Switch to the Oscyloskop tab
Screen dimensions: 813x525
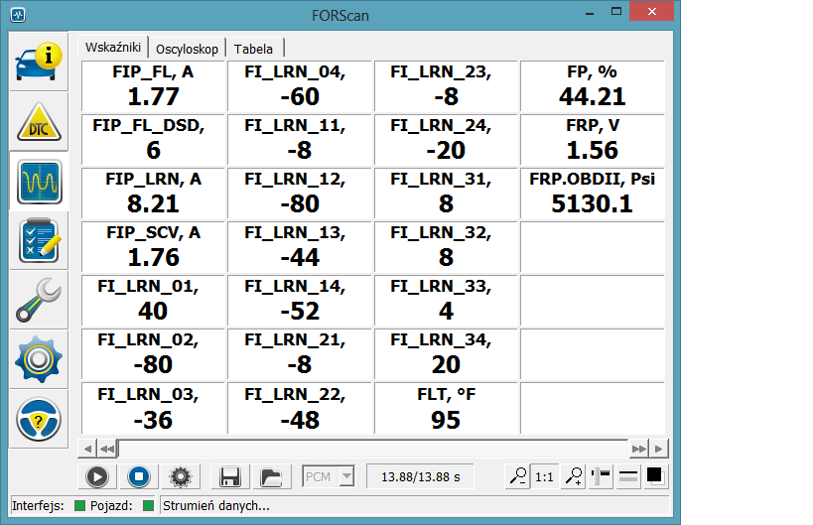(187, 49)
